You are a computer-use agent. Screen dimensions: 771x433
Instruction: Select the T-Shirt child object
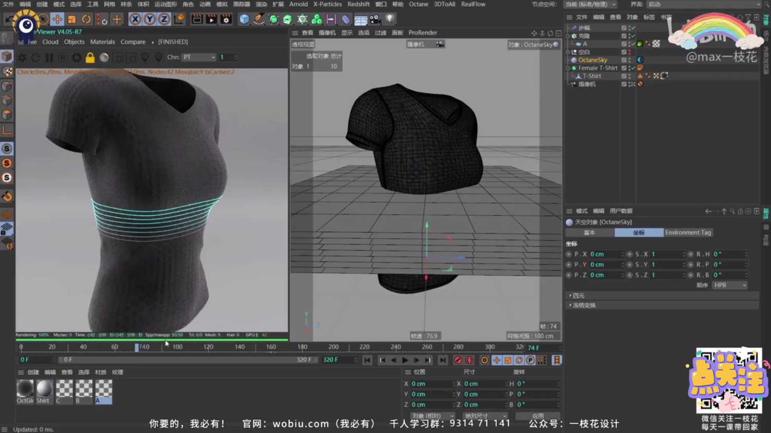592,76
